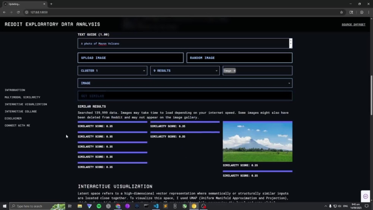Jump to the INTRODUCTION section

tap(15, 90)
